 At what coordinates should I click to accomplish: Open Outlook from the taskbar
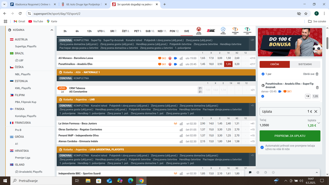109,181
